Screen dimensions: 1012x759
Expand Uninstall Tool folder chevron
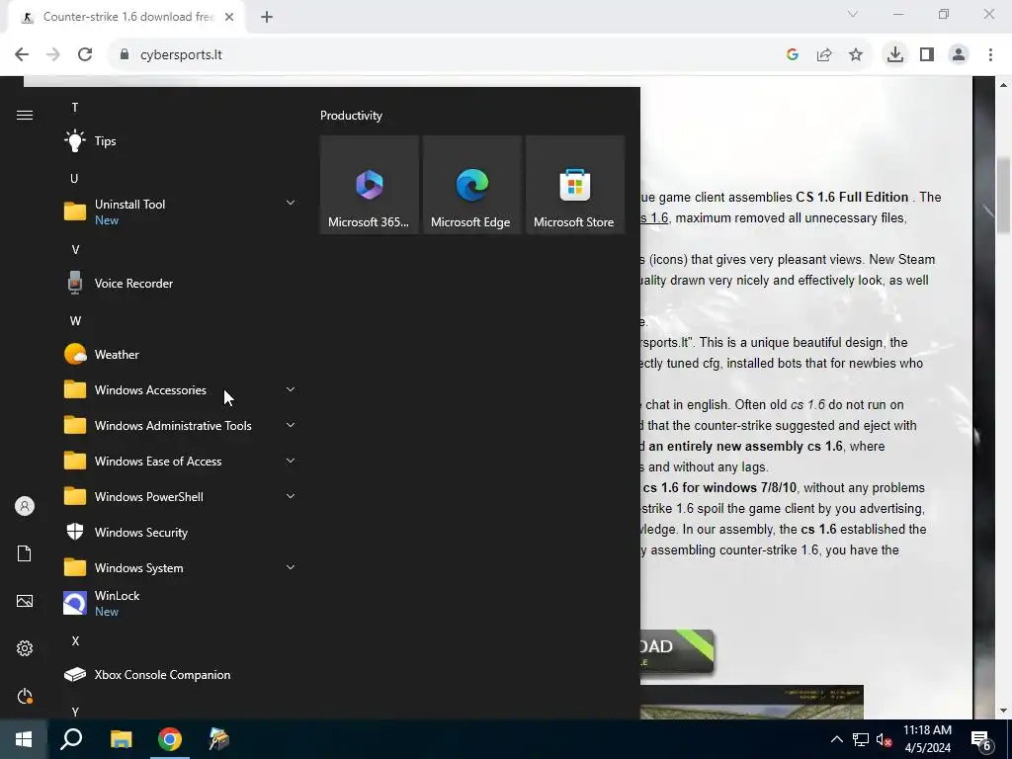click(x=291, y=203)
